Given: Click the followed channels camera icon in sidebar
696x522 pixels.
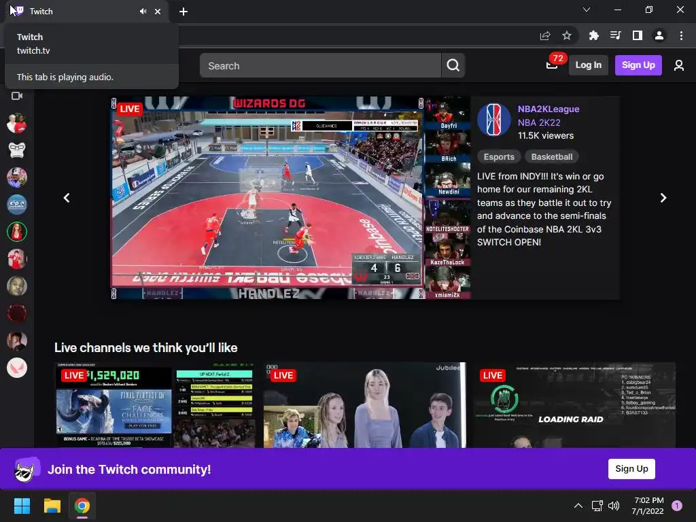Looking at the screenshot, I should pyautogui.click(x=17, y=96).
